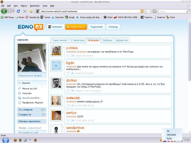The image size is (191, 143).
Task: Bookmark this page with the star icon
Action: click(x=146, y=11)
